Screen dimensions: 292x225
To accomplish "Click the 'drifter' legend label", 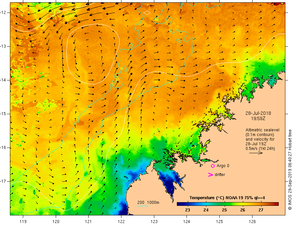I will tap(220, 175).
